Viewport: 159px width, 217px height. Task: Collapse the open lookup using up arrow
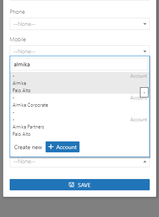(145, 162)
